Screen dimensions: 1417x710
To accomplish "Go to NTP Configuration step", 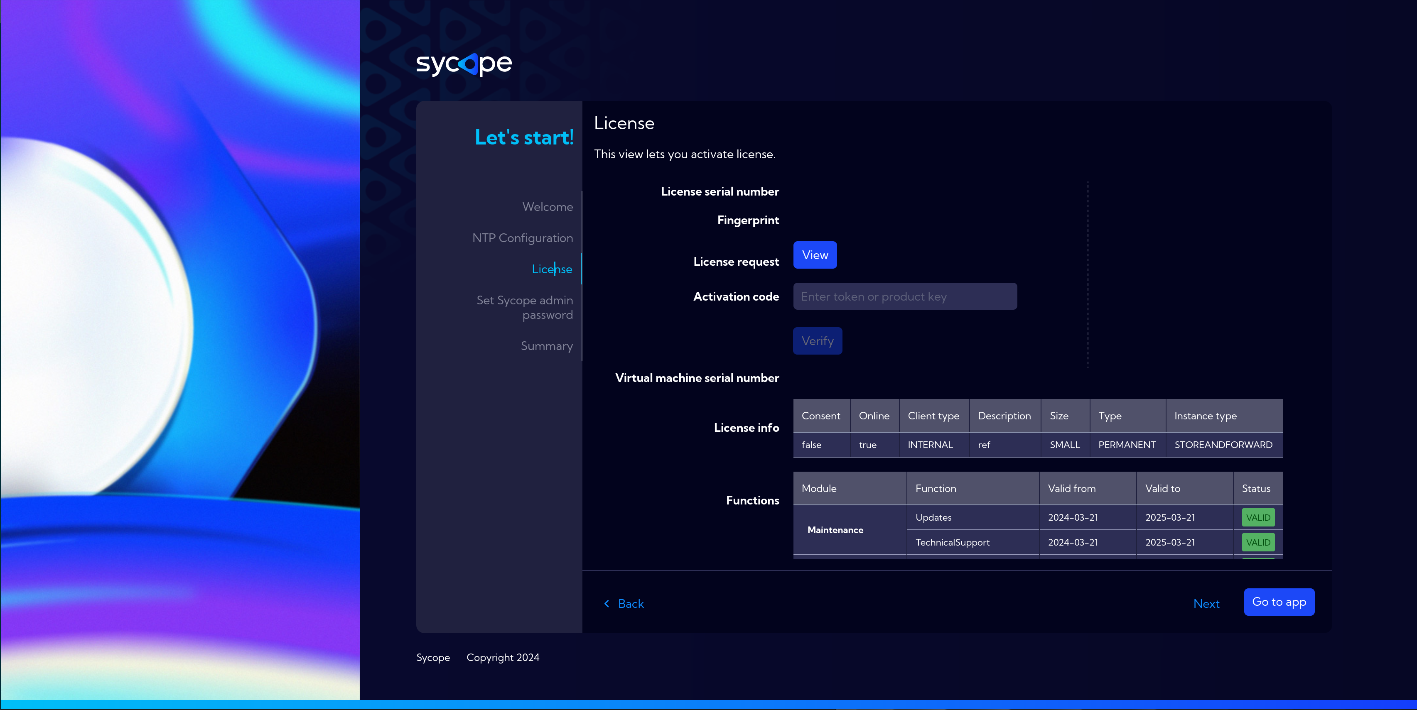I will click(x=522, y=237).
